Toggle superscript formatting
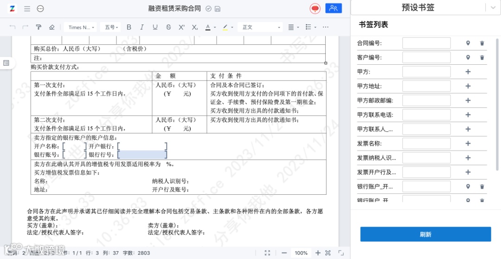The height and width of the screenshot is (259, 501). pyautogui.click(x=181, y=27)
